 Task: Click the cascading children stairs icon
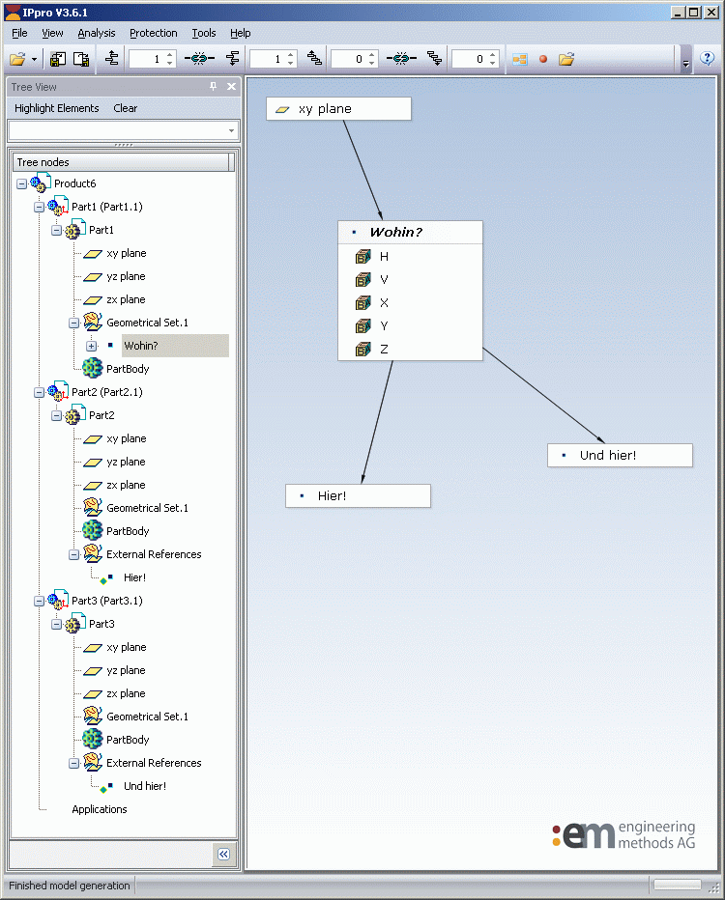tap(435, 58)
